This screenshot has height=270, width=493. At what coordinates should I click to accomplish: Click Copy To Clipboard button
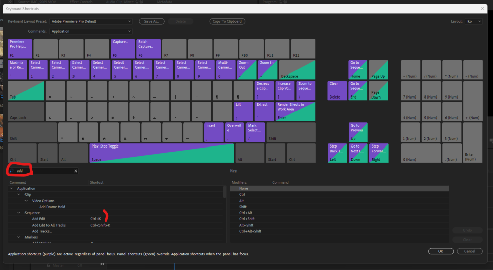click(x=227, y=21)
